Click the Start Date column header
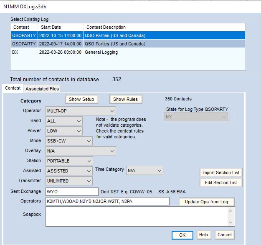 coord(61,27)
